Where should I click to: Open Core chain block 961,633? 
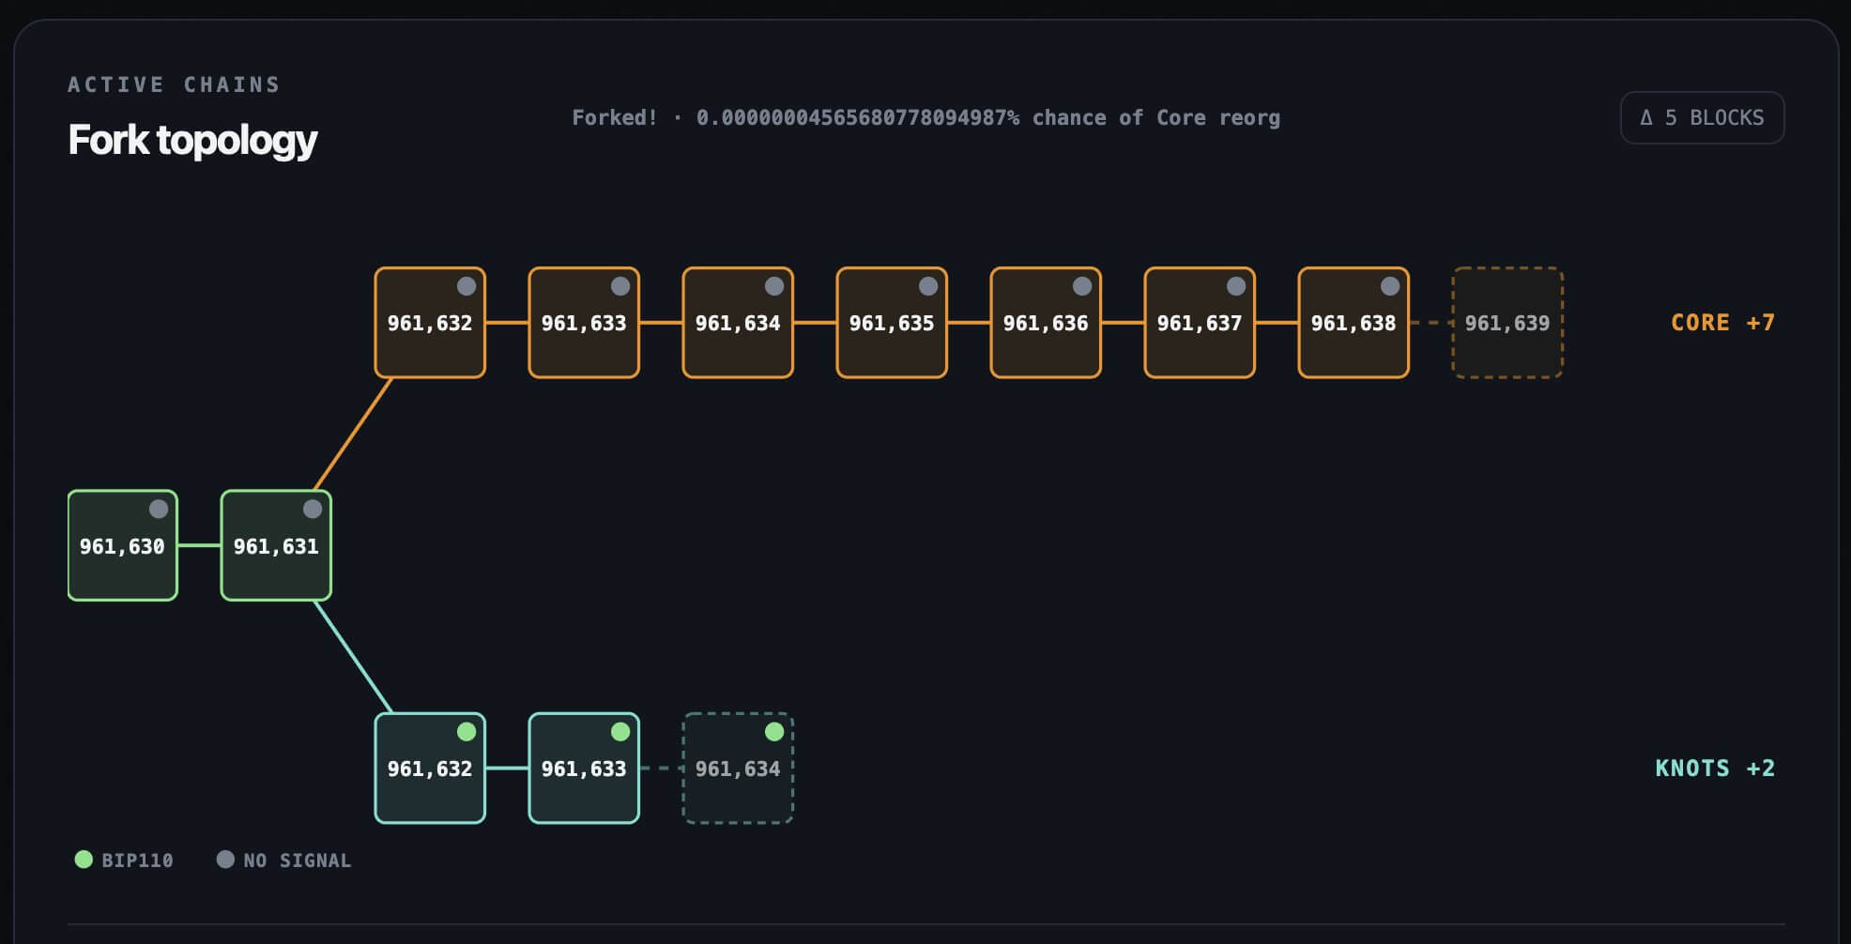pyautogui.click(x=584, y=323)
